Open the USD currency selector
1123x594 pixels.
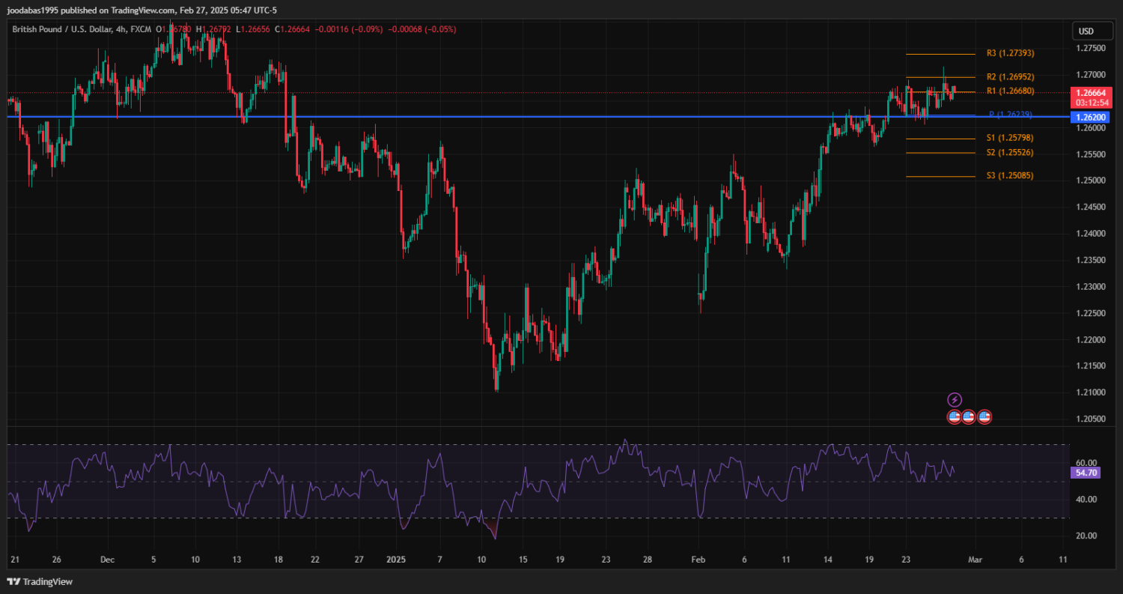tap(1085, 31)
